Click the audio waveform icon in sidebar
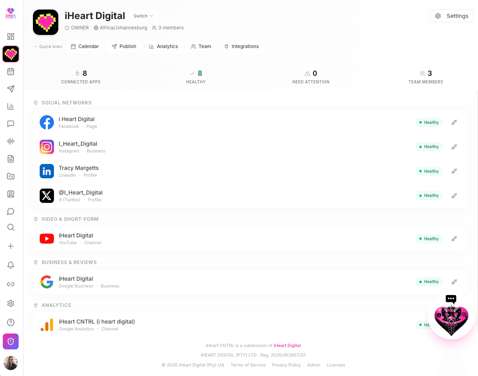The height and width of the screenshot is (376, 478). (11, 141)
